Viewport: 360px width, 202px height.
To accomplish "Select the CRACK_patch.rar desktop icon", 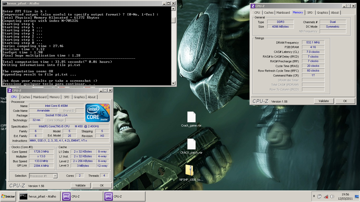I will 191,146.
